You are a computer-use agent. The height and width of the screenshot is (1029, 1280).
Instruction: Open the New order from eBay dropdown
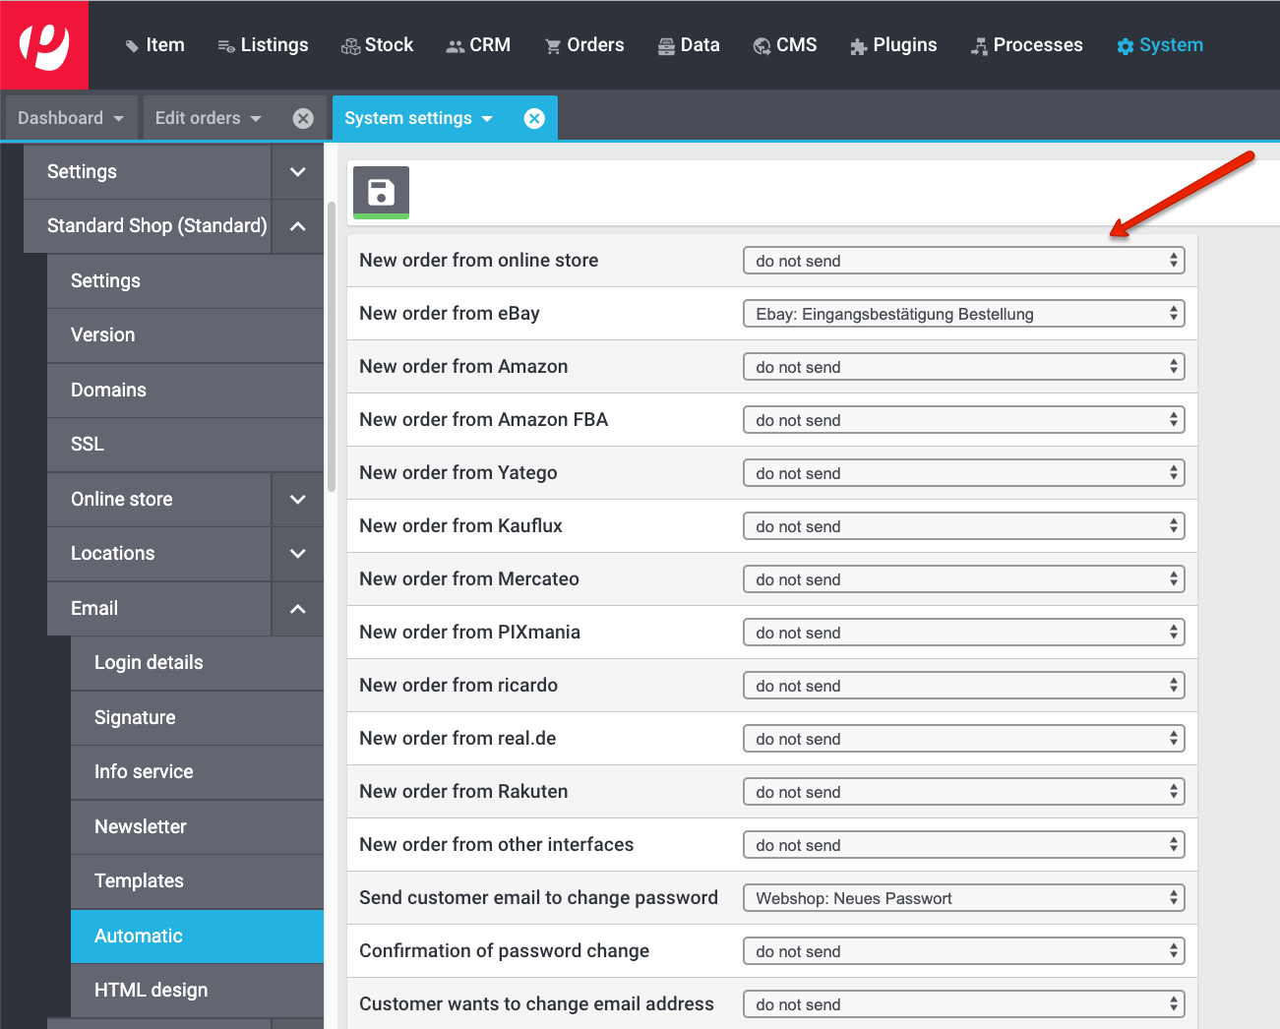coord(963,314)
